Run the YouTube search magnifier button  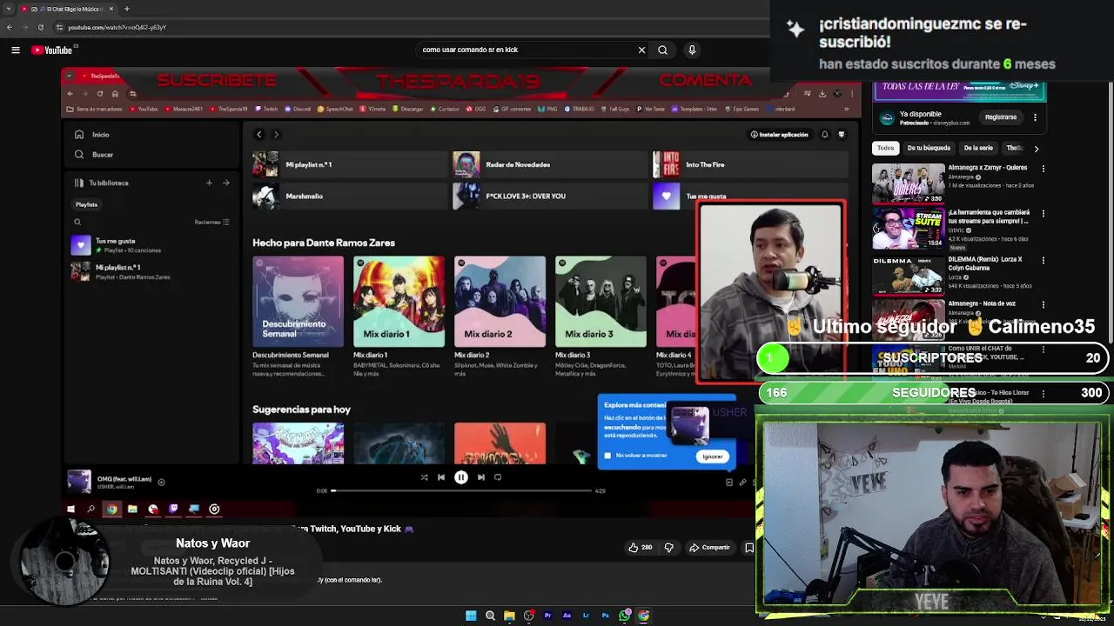(x=662, y=50)
